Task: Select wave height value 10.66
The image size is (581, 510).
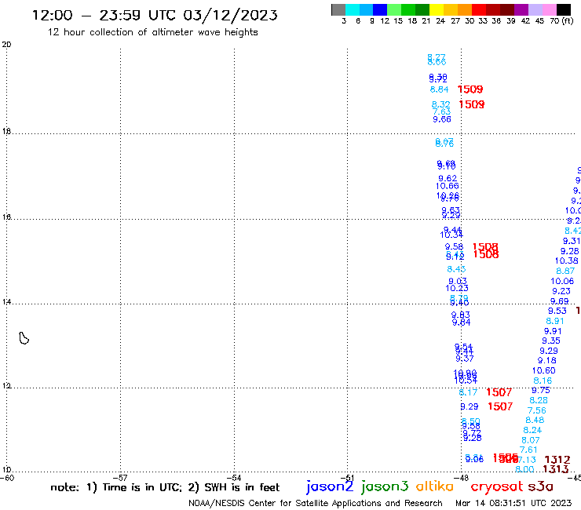Action: pyautogui.click(x=448, y=186)
